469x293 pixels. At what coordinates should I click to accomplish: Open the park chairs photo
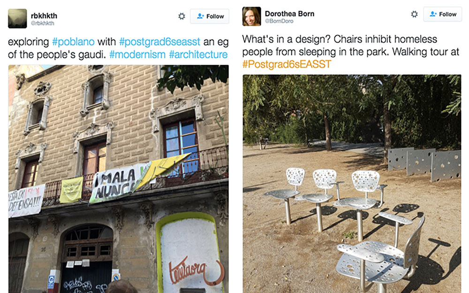pyautogui.click(x=352, y=184)
